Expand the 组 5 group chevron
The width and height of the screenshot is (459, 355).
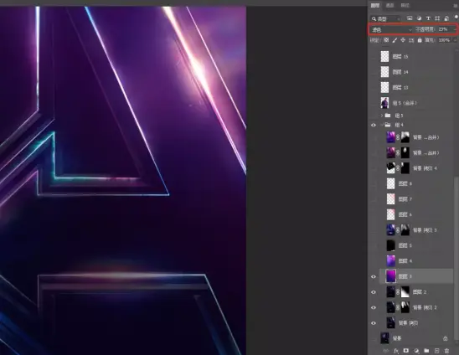point(382,116)
